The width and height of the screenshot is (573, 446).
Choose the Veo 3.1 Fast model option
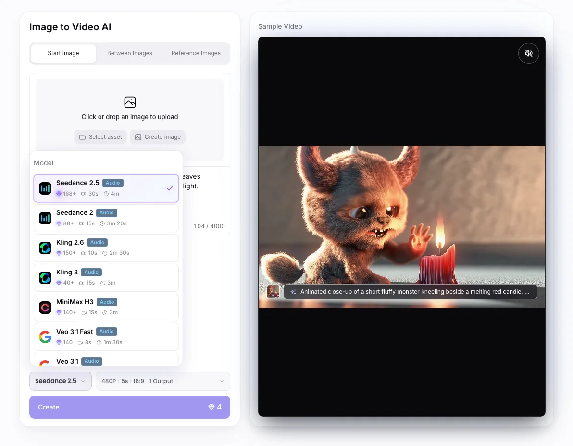(x=106, y=337)
